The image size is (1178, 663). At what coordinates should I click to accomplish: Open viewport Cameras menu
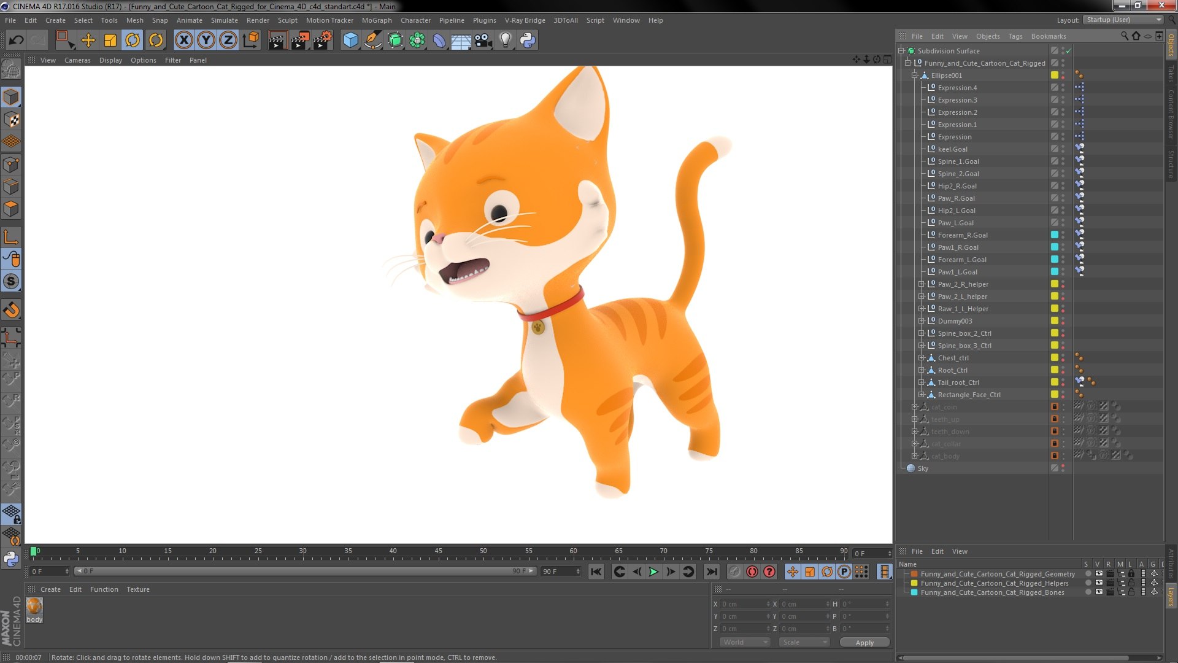[77, 60]
